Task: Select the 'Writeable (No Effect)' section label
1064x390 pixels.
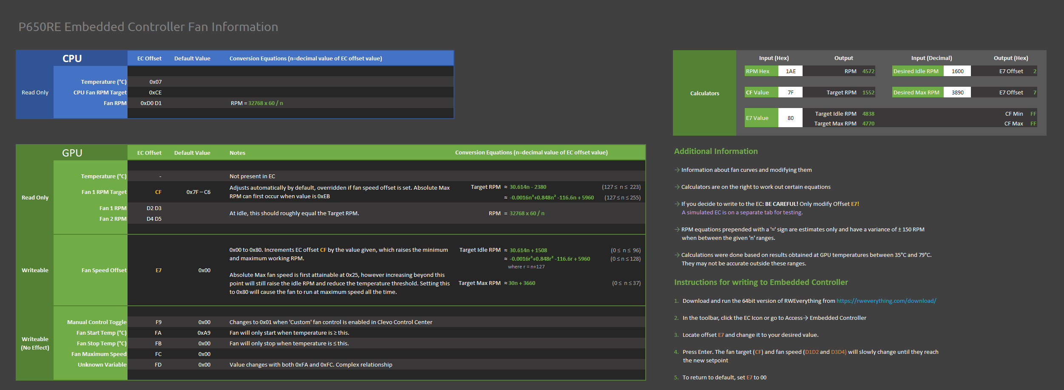Action: pyautogui.click(x=35, y=343)
